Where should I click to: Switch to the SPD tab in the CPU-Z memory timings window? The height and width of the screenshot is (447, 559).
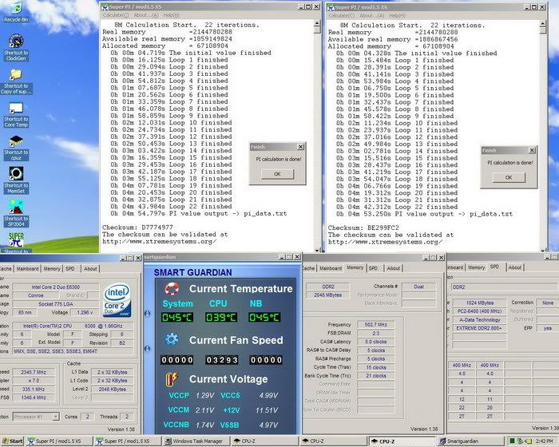tap(374, 268)
